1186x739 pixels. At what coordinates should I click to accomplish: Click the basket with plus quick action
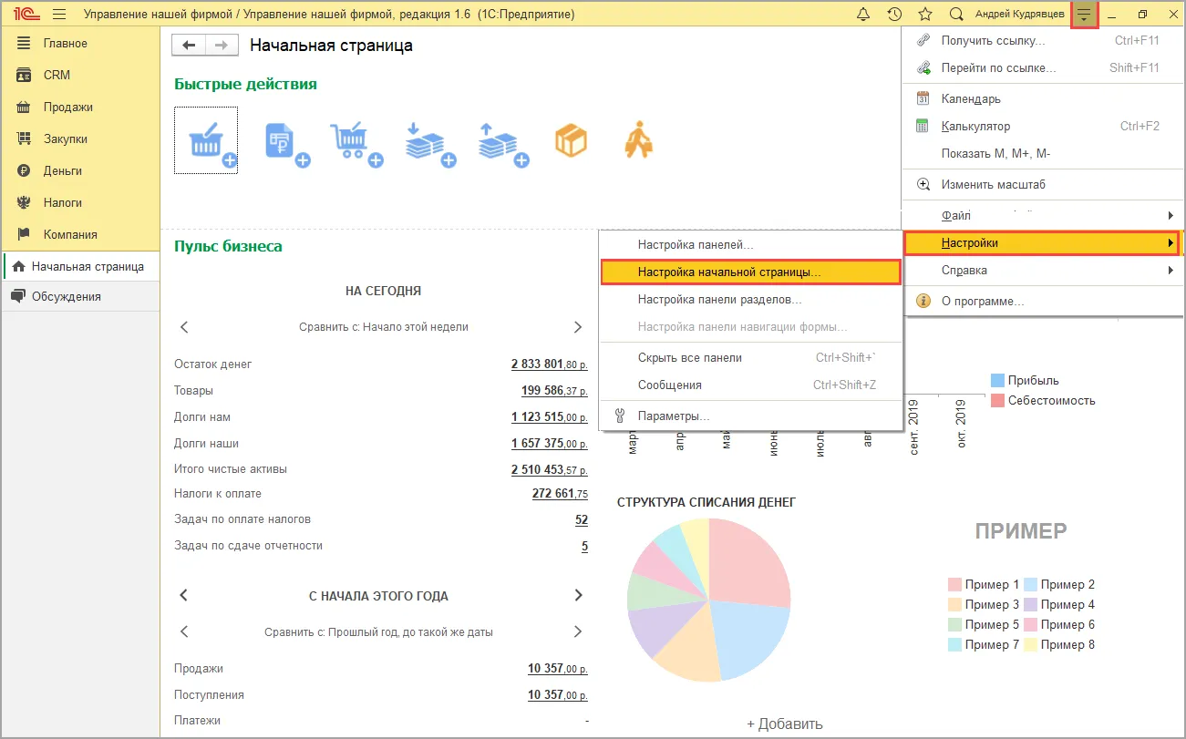206,140
